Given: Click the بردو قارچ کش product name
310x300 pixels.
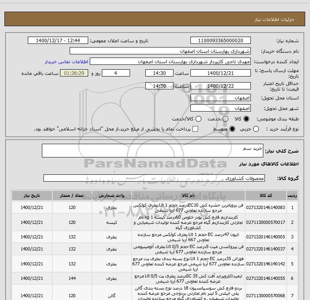Looking at the screenshot, I should [188, 293].
